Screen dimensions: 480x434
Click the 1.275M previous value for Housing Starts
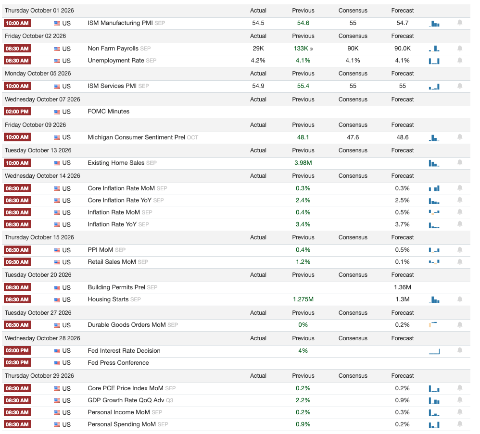pyautogui.click(x=303, y=299)
